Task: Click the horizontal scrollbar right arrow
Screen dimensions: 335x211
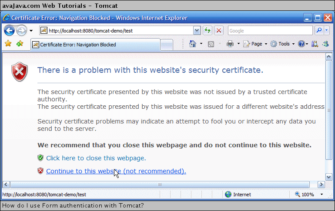Action: (321, 185)
